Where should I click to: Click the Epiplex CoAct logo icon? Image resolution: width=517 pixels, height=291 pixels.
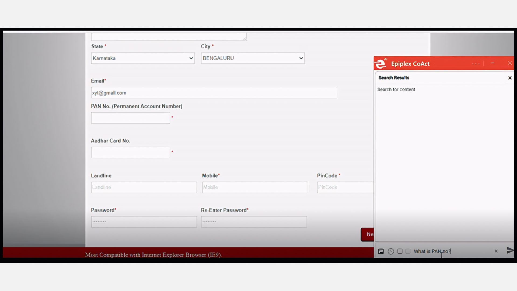[381, 64]
